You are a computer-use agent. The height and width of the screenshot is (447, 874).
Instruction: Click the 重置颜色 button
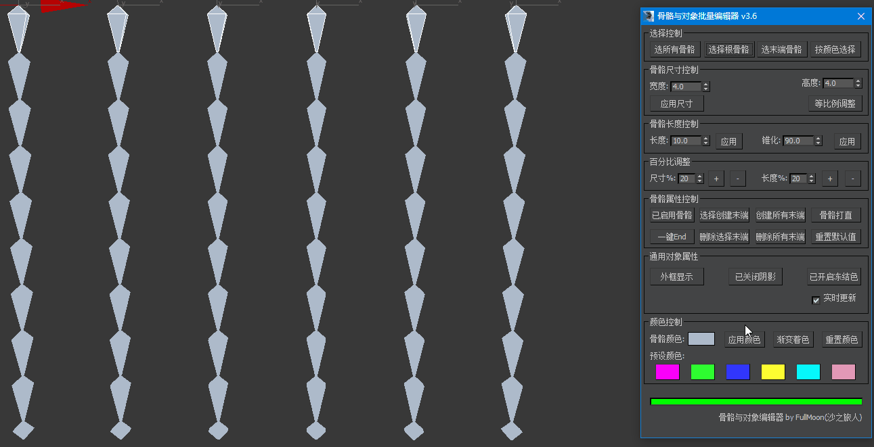pyautogui.click(x=842, y=339)
